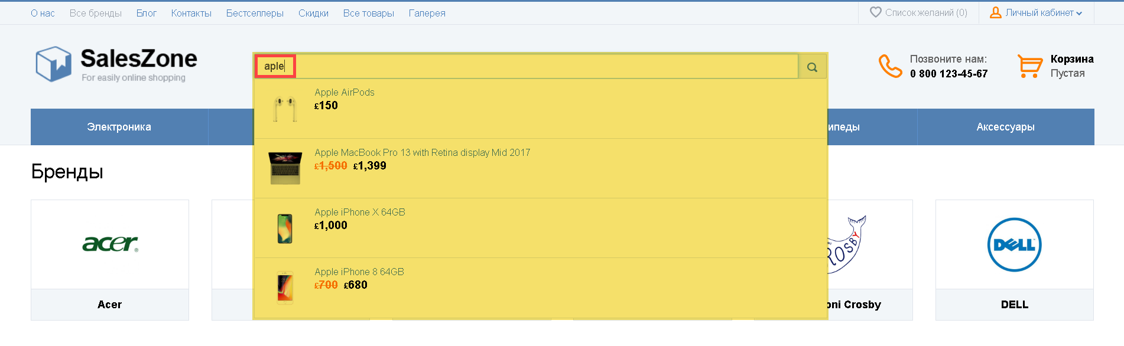Open Список желаний (0)
Screen dimensions: 1124x346
[x=926, y=12]
